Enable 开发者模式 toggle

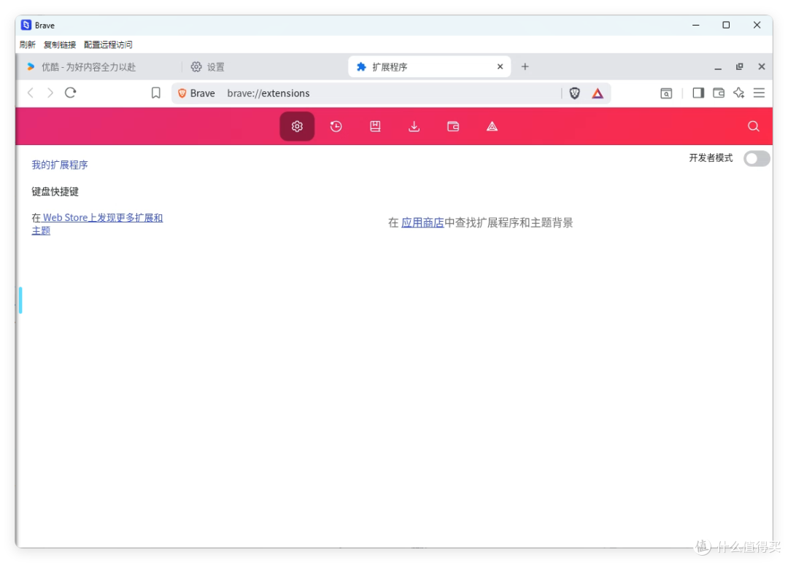tap(757, 159)
